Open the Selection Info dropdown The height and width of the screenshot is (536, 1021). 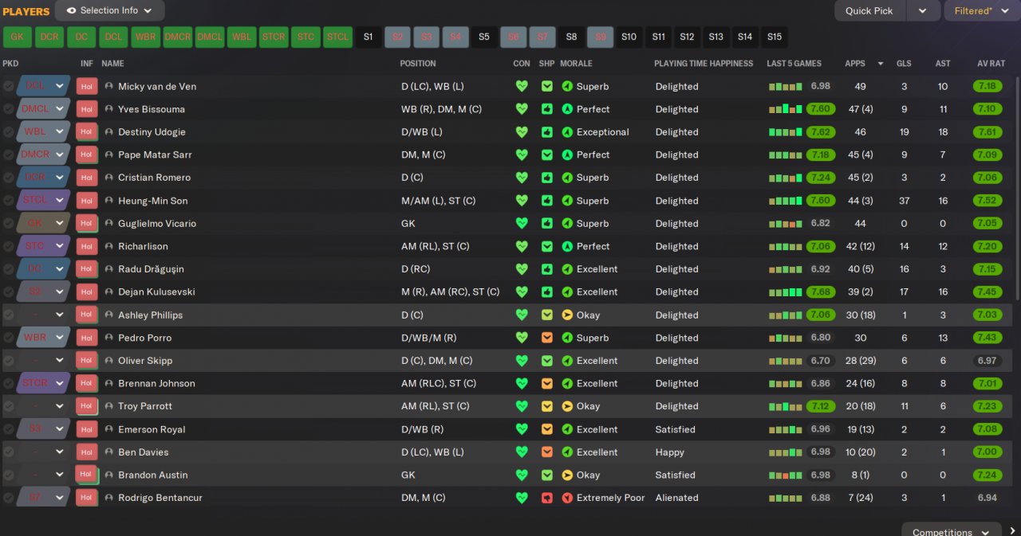coord(110,10)
